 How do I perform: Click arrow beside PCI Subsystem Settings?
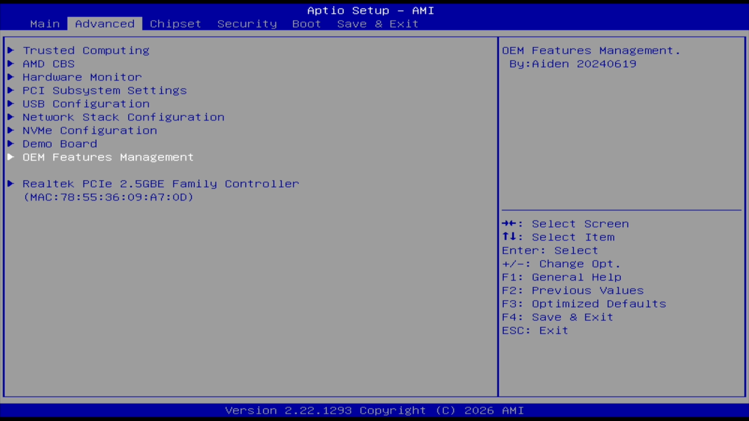[x=11, y=90]
